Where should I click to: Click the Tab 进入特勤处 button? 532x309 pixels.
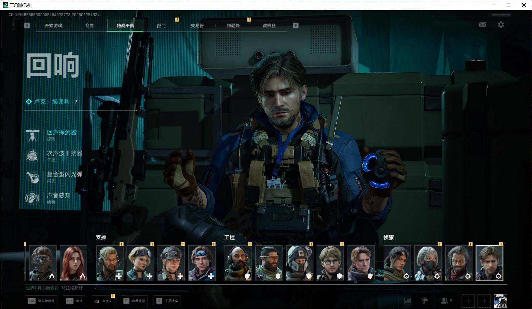[41, 301]
